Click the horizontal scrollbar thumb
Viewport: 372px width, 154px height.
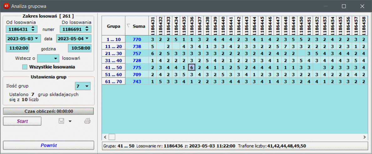[112, 137]
